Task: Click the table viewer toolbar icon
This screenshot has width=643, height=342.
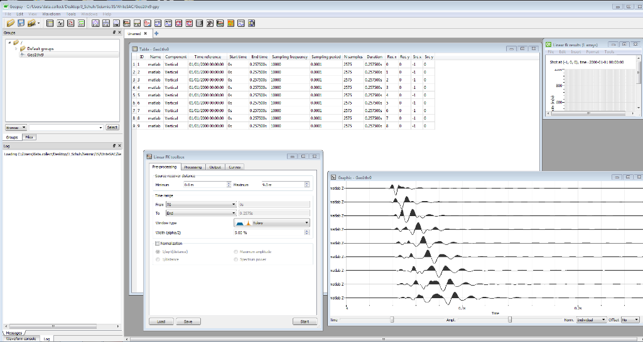Action: tap(50, 23)
